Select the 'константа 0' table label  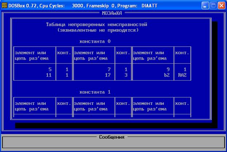(x=95, y=41)
